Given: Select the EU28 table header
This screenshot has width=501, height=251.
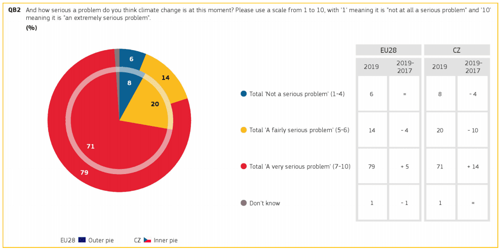Looking at the screenshot, I should coord(389,50).
